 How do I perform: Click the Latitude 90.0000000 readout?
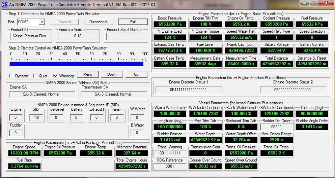(x=312, y=114)
